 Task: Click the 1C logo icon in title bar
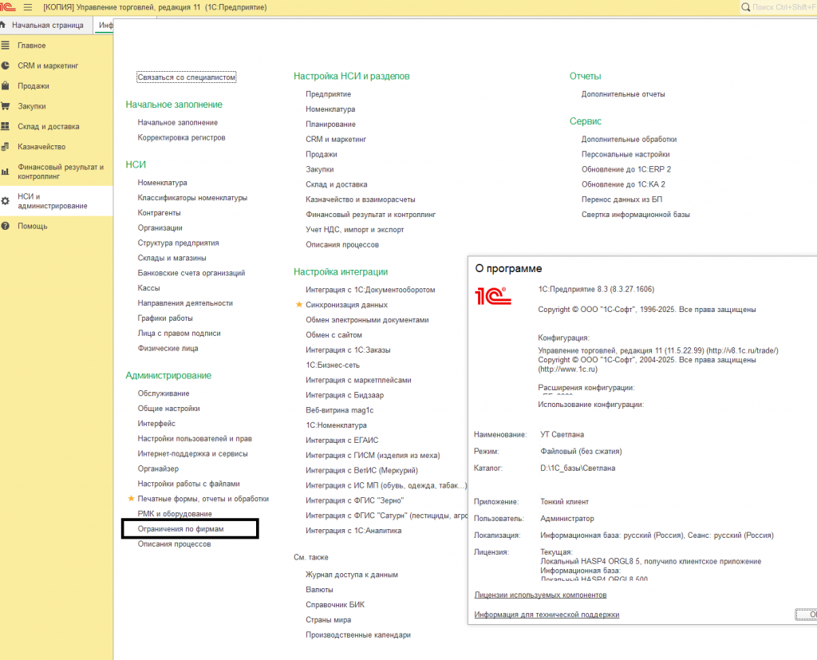7,7
